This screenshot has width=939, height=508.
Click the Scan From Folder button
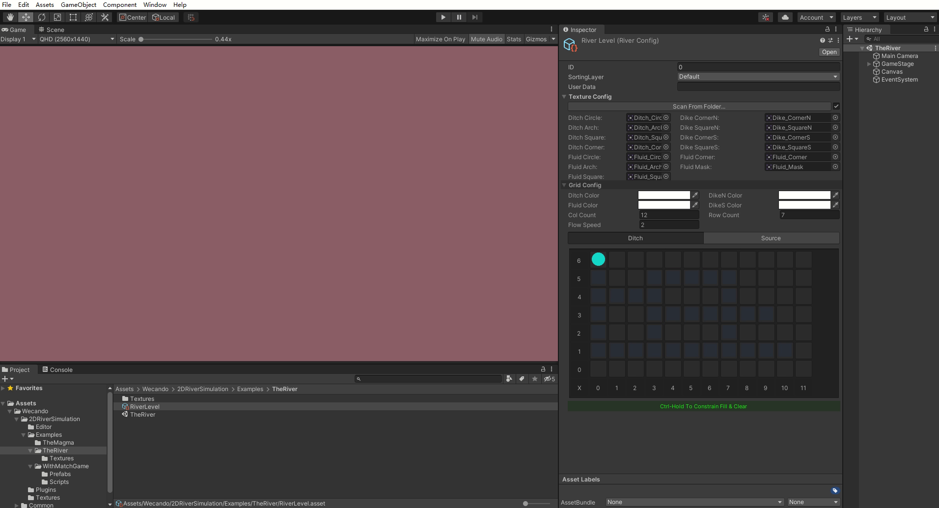699,106
